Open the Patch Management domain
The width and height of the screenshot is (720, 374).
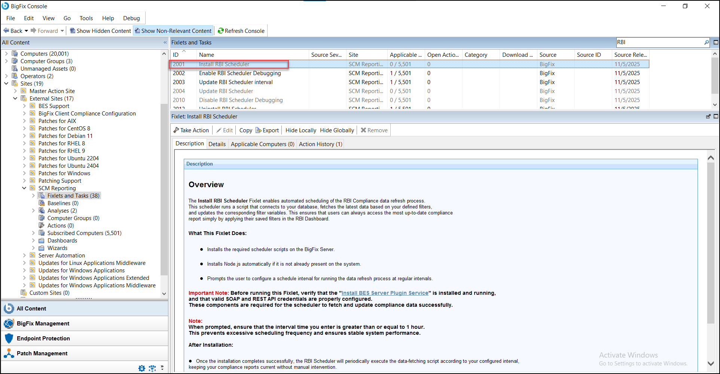(42, 353)
